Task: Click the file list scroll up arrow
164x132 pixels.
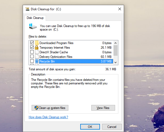Action: 115,43
